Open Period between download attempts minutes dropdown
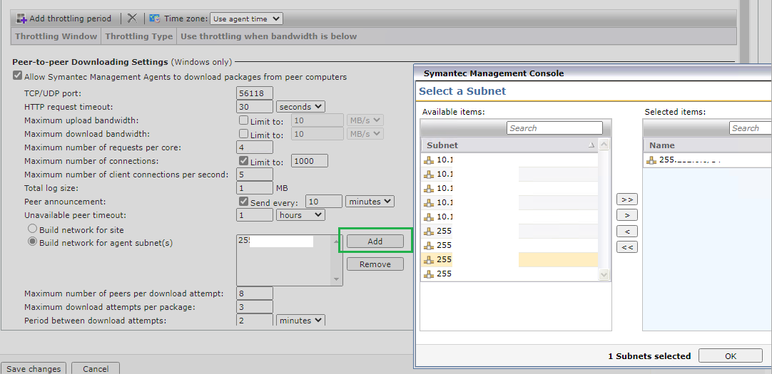The width and height of the screenshot is (772, 374). pos(300,321)
